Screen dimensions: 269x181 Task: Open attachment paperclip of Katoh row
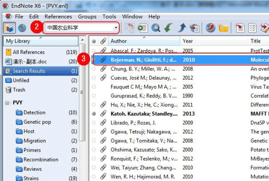pos(103,113)
